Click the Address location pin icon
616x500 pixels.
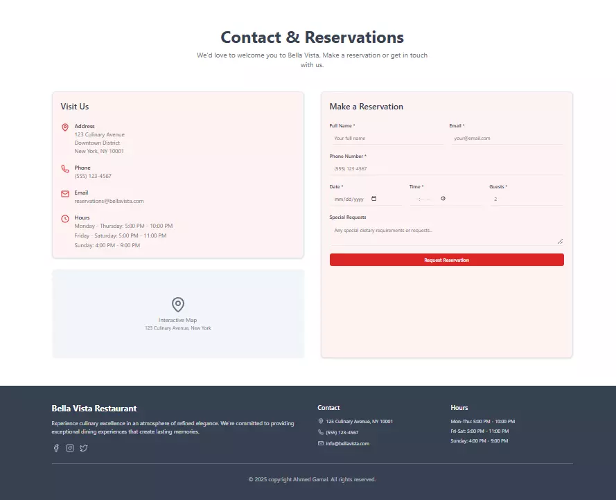click(x=65, y=127)
